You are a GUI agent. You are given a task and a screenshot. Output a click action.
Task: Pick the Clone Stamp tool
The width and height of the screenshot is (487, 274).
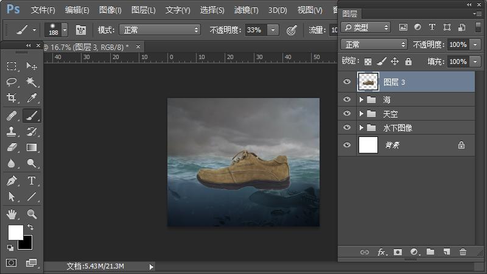12,132
